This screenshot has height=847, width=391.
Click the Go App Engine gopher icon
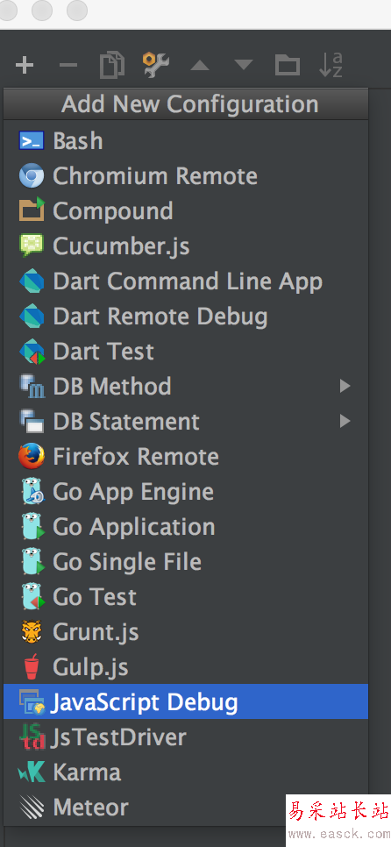pos(32,492)
